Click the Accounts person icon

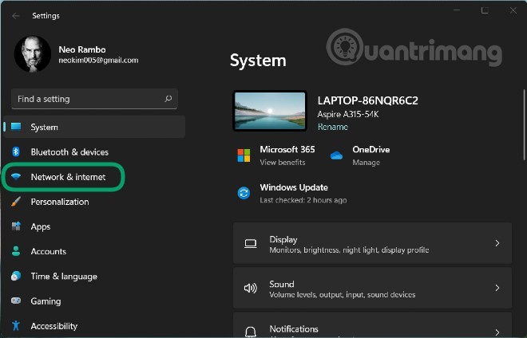(15, 251)
